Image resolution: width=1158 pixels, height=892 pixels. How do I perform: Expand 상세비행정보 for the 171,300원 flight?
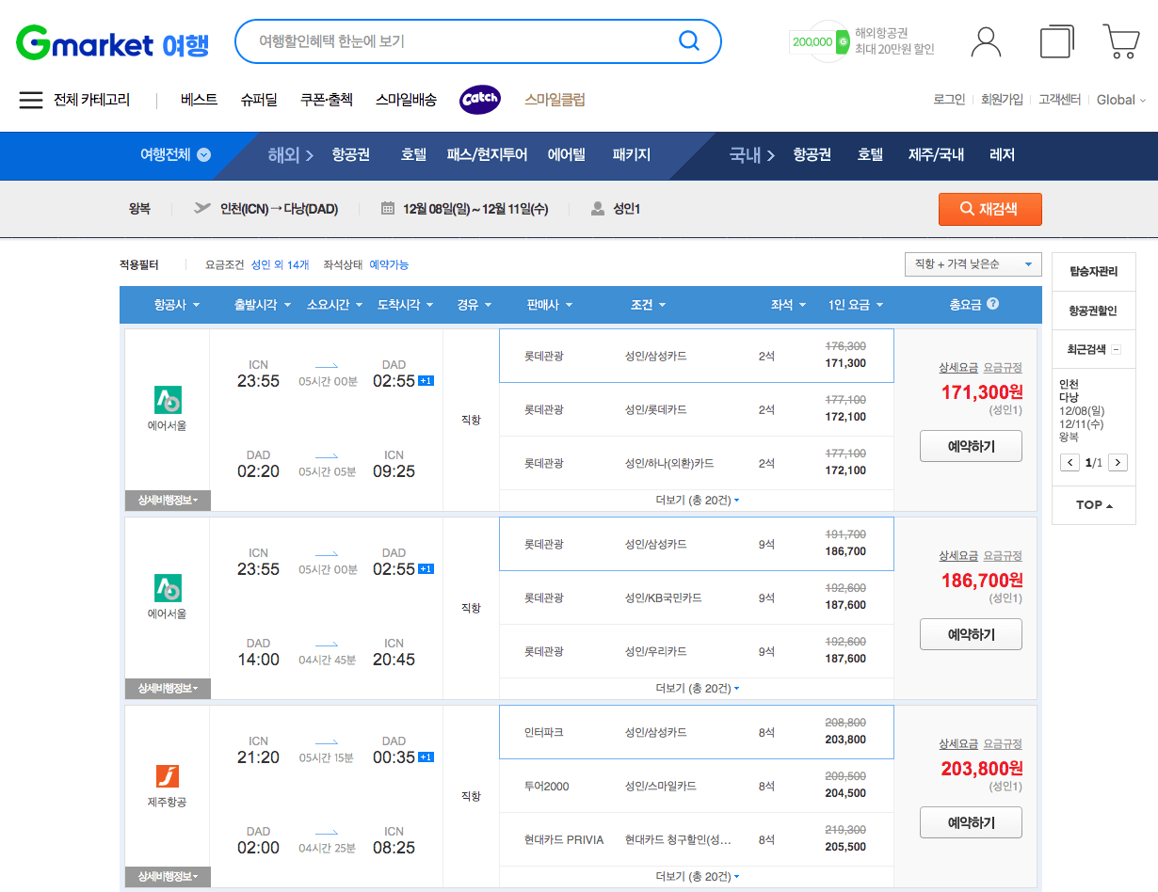pos(168,501)
